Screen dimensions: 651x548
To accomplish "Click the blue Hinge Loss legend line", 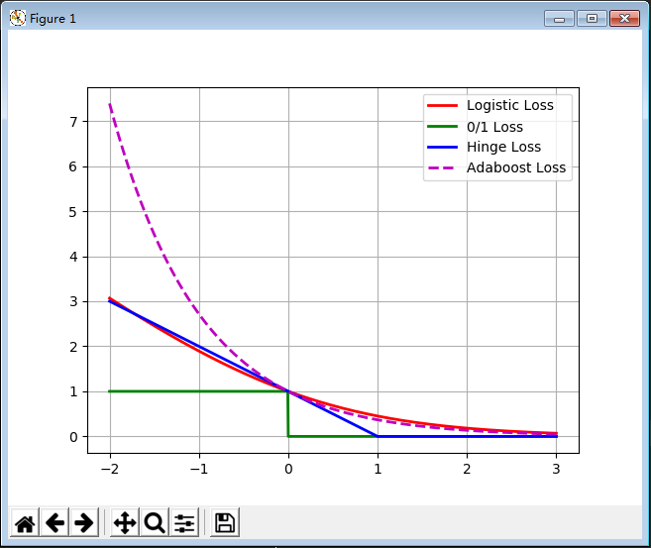I will [442, 147].
